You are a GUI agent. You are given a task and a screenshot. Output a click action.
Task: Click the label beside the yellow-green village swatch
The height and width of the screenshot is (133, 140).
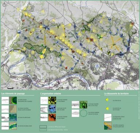pos(62,100)
